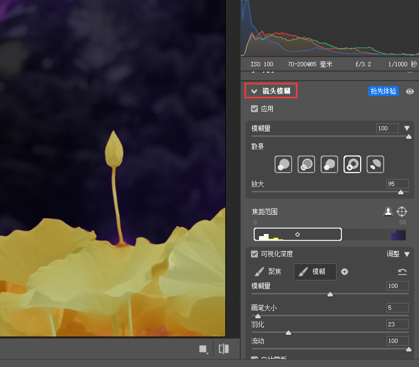This screenshot has height=367, width=419.
Task: Uncheck the 应用 checkbox
Action: [x=254, y=109]
